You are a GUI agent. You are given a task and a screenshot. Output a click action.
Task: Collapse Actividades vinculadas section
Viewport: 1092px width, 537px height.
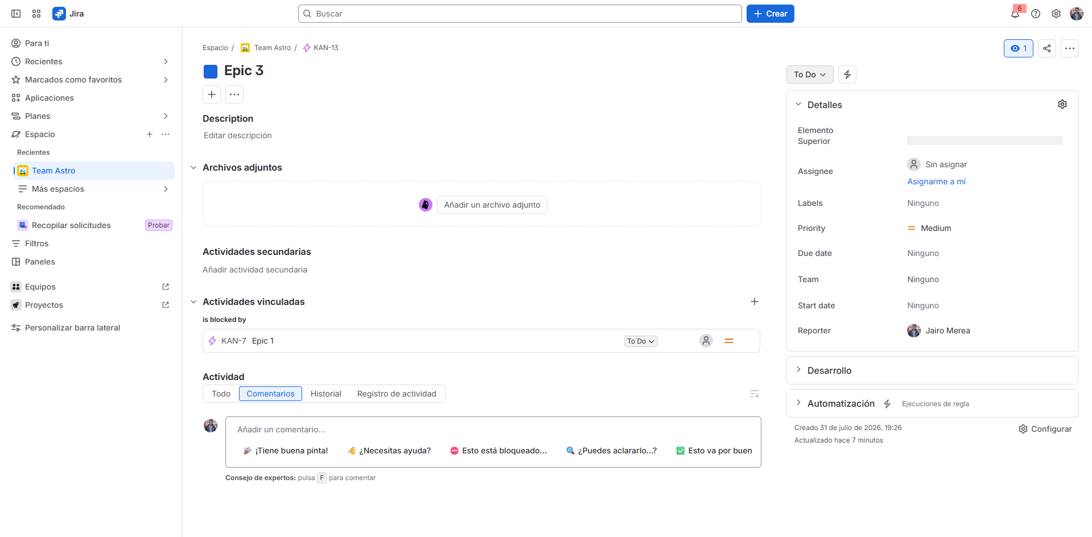click(193, 301)
